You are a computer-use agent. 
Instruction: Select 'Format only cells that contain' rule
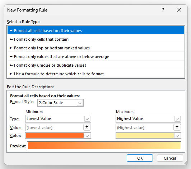pos(96,39)
